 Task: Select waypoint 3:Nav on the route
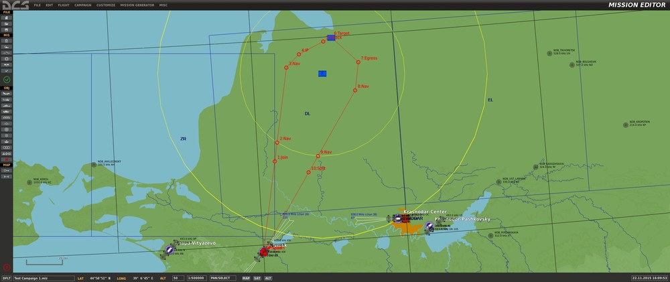(286, 68)
